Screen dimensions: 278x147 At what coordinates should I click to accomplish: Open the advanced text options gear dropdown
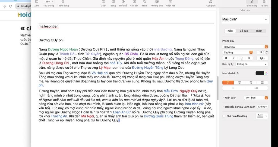(262, 58)
